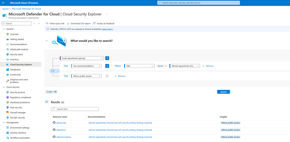Click the Workload protections icon
The image size is (290, 142).
point(8,102)
